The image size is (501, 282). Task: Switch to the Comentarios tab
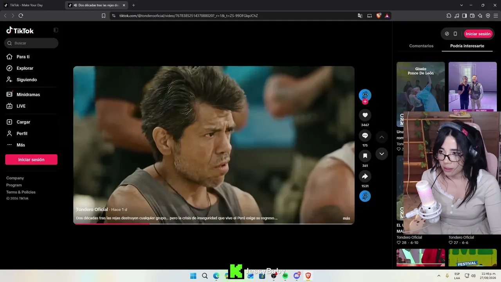click(x=421, y=46)
